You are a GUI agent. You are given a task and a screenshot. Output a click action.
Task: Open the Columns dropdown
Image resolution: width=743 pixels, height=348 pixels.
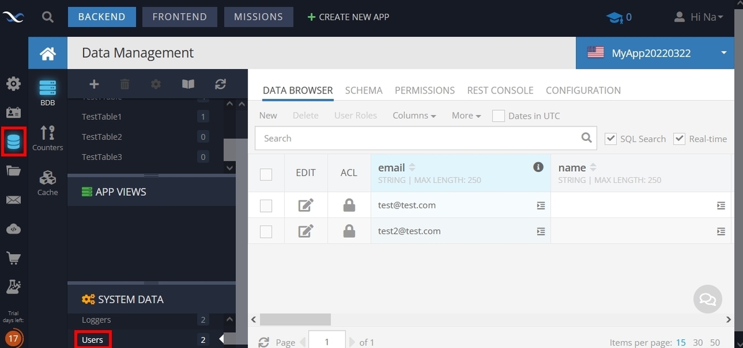[x=414, y=116]
